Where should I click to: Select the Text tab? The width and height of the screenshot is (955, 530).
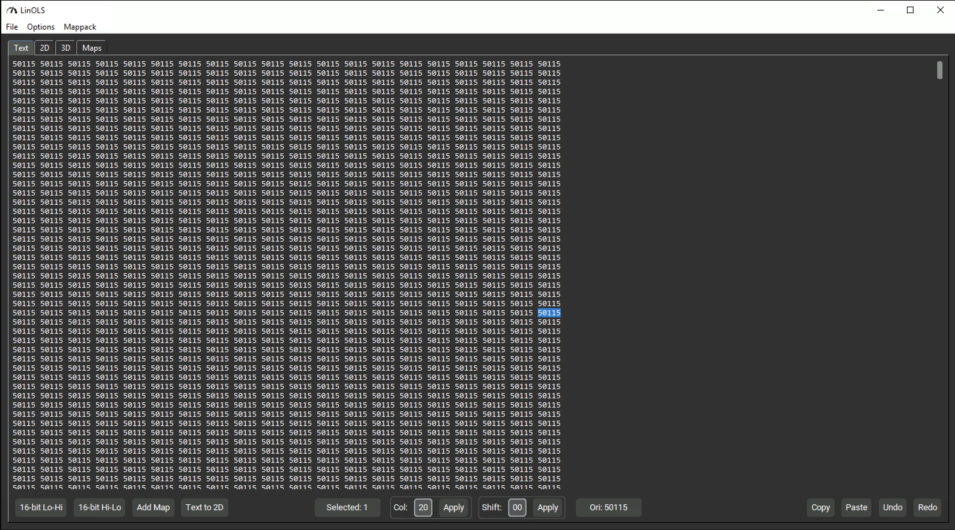21,48
